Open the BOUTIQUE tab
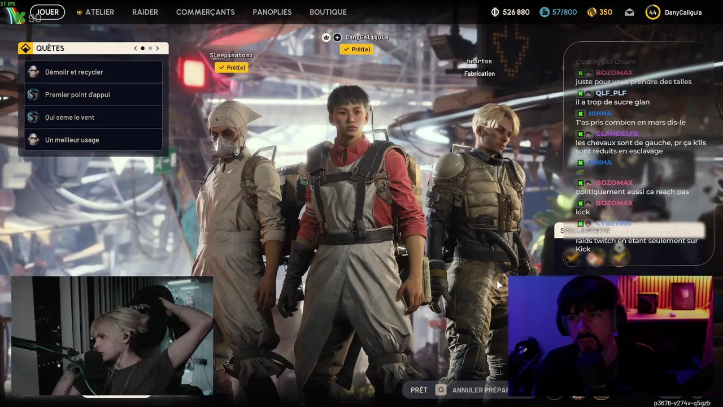The height and width of the screenshot is (407, 723). (328, 12)
